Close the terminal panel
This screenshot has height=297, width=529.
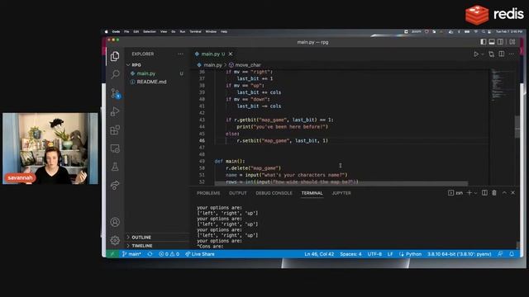512,192
